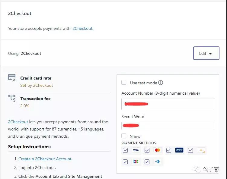Uncheck the Diners Club payment method

click(x=147, y=162)
